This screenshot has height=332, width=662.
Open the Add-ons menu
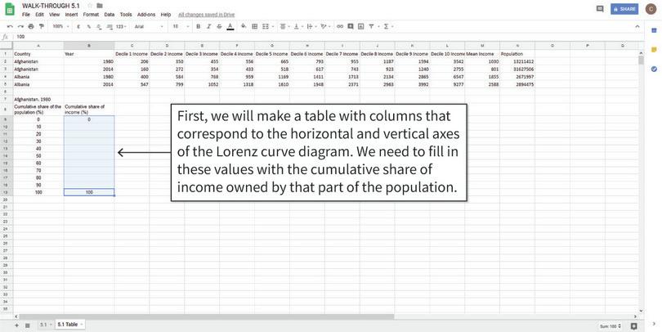tap(146, 15)
